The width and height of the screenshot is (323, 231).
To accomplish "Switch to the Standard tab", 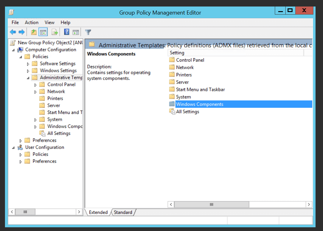I will click(x=123, y=212).
